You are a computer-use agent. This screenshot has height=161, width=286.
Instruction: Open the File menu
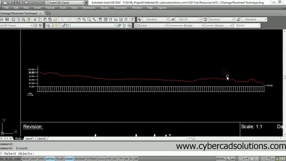point(6,8)
